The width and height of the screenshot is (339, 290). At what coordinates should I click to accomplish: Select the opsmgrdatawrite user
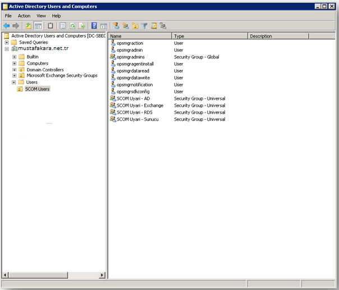[133, 78]
